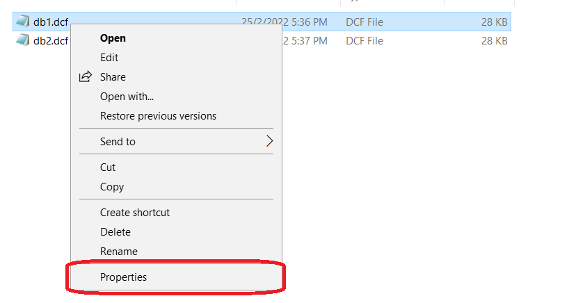Delete the file via context menu
569x303 pixels.
coord(115,232)
